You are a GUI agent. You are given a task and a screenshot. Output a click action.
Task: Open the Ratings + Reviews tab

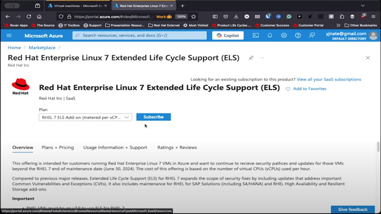pos(177,147)
